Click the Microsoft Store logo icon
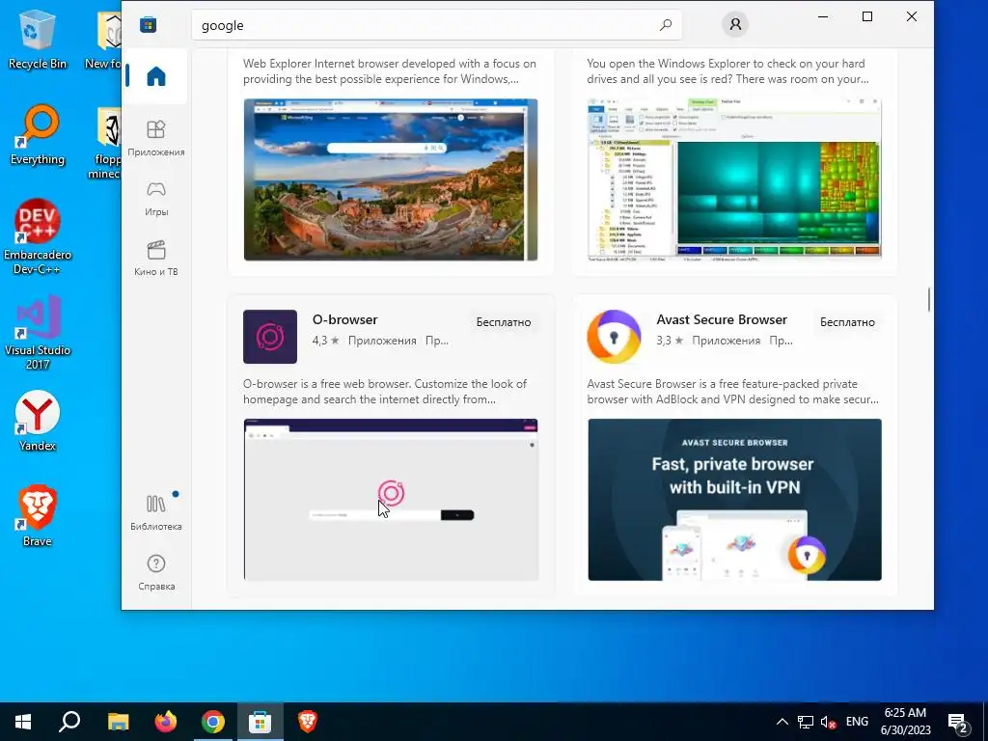 (148, 25)
